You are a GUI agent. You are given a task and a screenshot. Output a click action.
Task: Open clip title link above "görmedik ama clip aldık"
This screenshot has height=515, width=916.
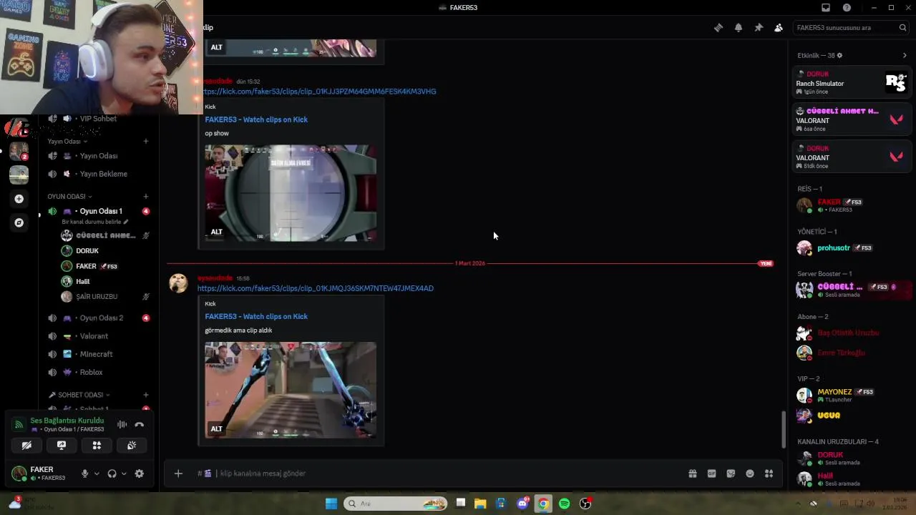[x=256, y=316]
